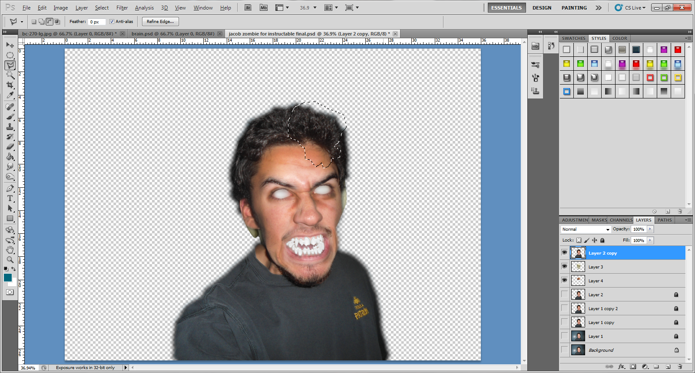Add a layer mask icon
695x373 pixels.
633,366
